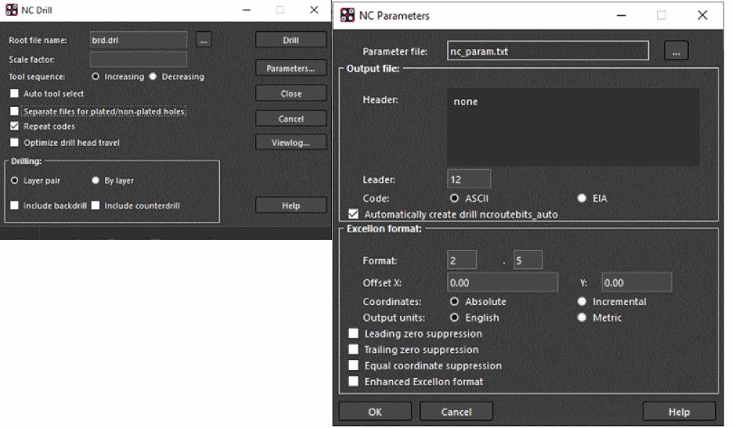Close the NC Drill window
Screen dimensions: 733x428
click(x=314, y=10)
